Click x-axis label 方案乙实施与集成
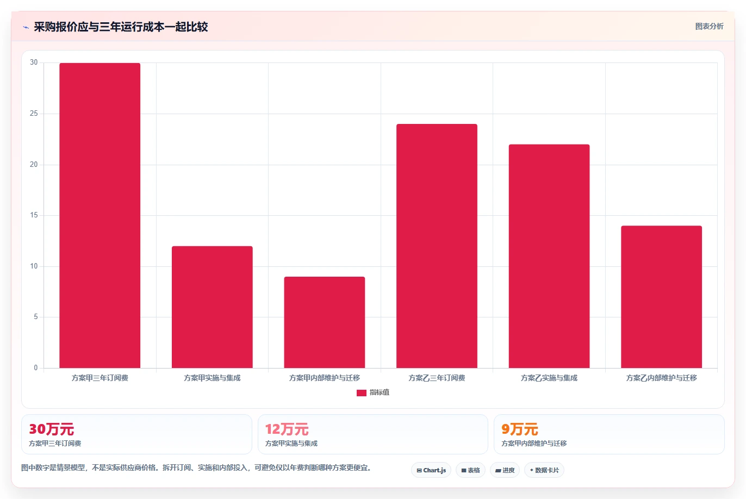 point(549,378)
